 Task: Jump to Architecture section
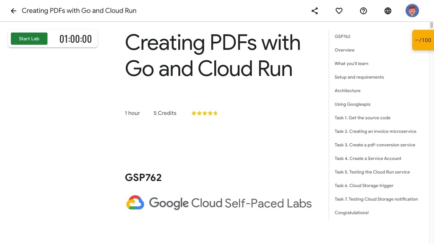348,90
